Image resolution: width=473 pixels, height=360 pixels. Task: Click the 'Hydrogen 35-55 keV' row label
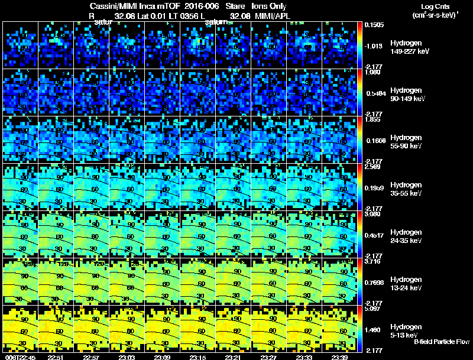406,189
